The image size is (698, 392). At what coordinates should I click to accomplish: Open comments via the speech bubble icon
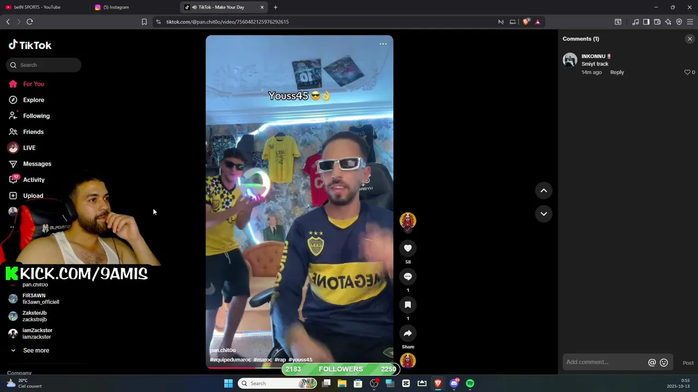click(407, 277)
